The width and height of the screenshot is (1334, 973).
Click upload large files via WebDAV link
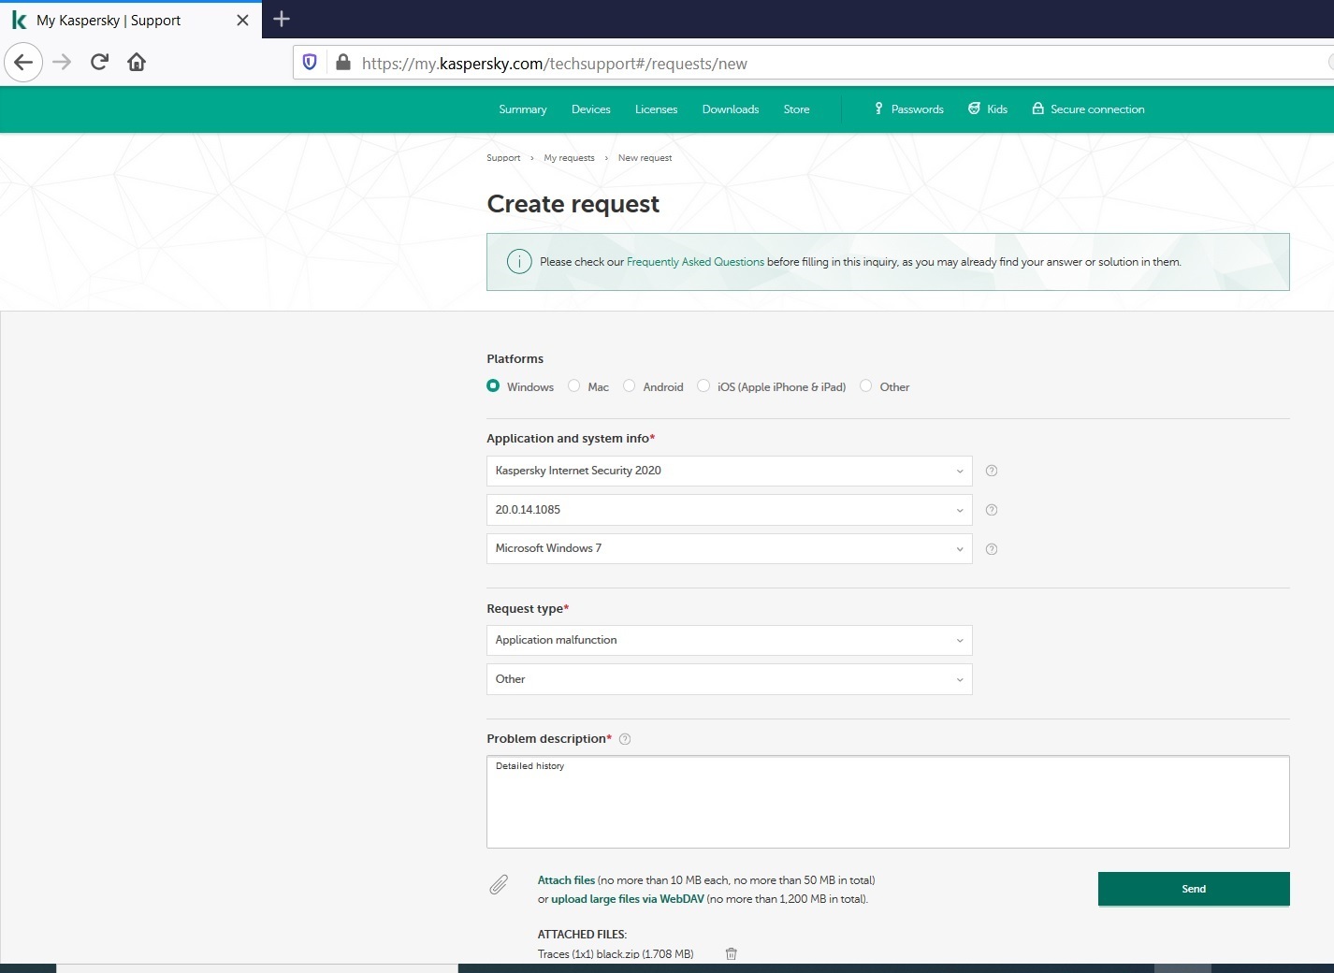click(x=628, y=899)
